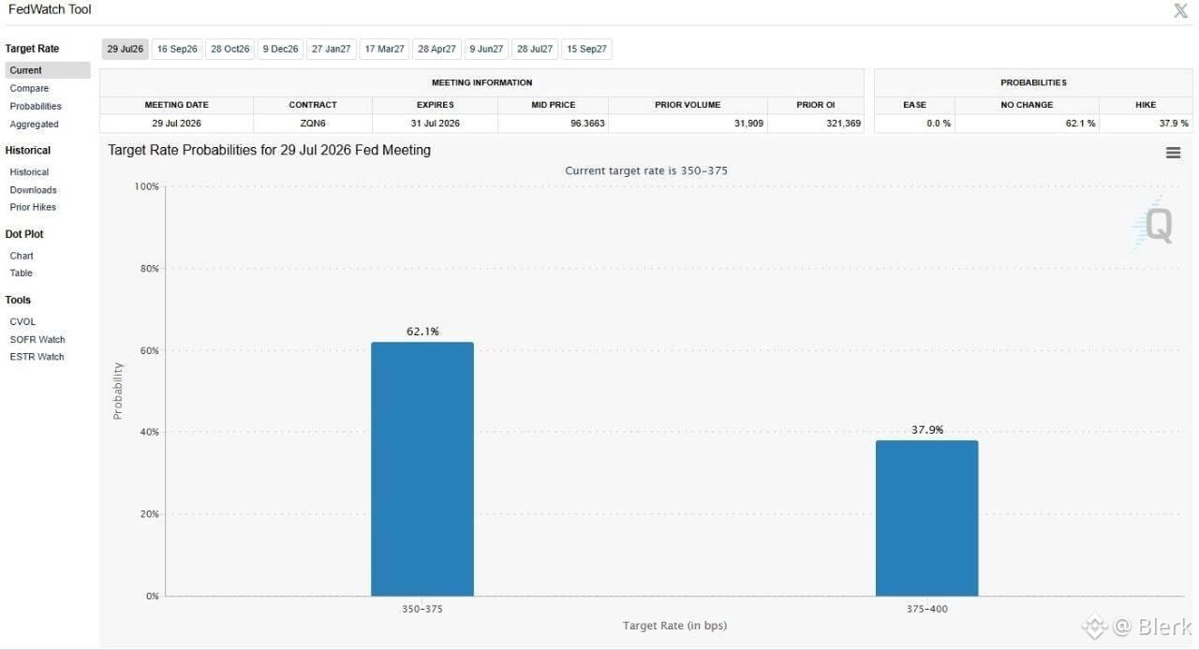Click the FedWatch Tool title

50,9
